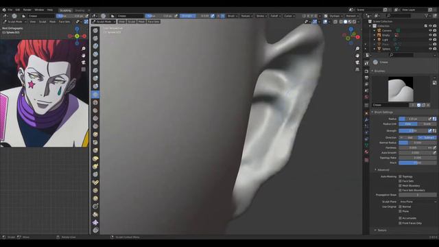This screenshot has width=439, height=247.
Task: Select the purple Simplify brush icon
Action: [x=95, y=222]
